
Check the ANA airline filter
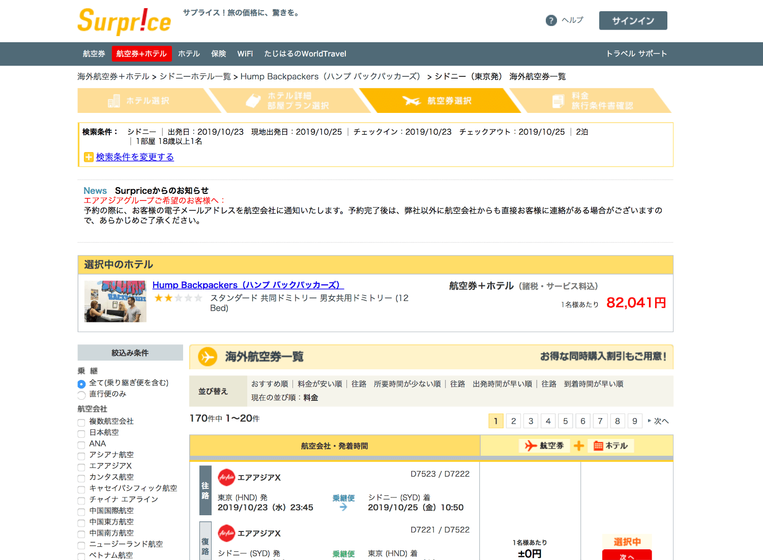(x=81, y=445)
